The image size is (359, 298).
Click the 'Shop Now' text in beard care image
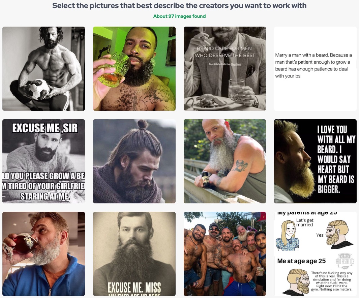[x=236, y=64]
